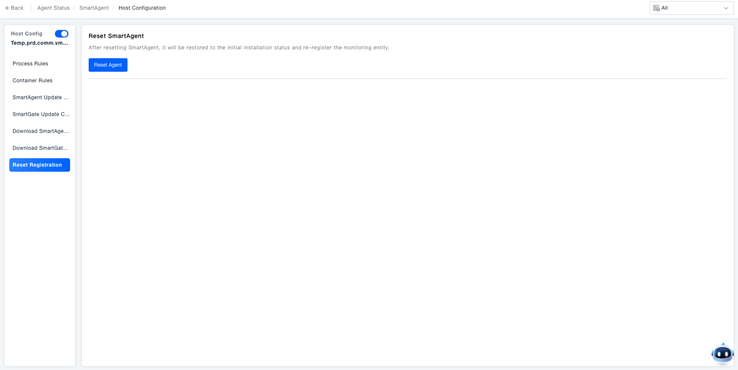Disable the Host Config switch

tap(62, 34)
